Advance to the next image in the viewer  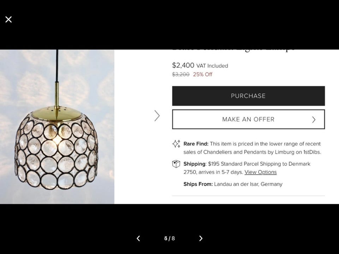tap(201, 238)
